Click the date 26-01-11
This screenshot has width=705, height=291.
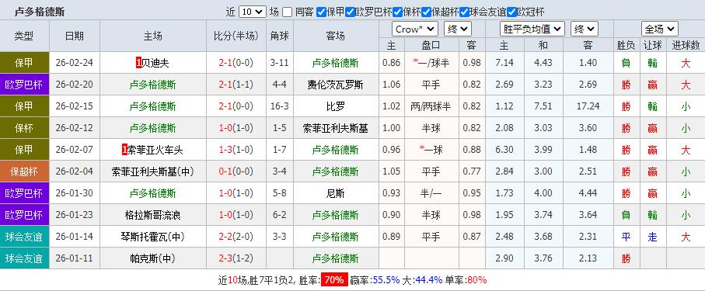[x=75, y=258]
